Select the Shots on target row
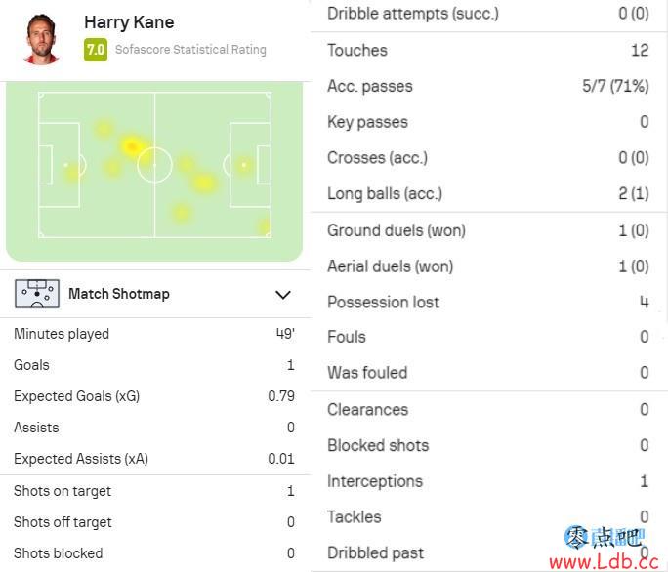Image resolution: width=668 pixels, height=572 pixels. click(x=154, y=491)
